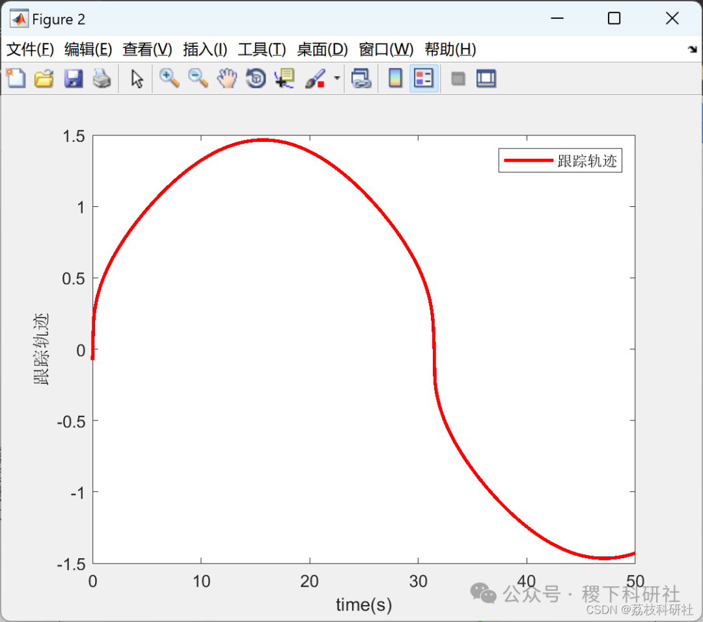Click the Hide Plot Tools icon

pyautogui.click(x=458, y=79)
